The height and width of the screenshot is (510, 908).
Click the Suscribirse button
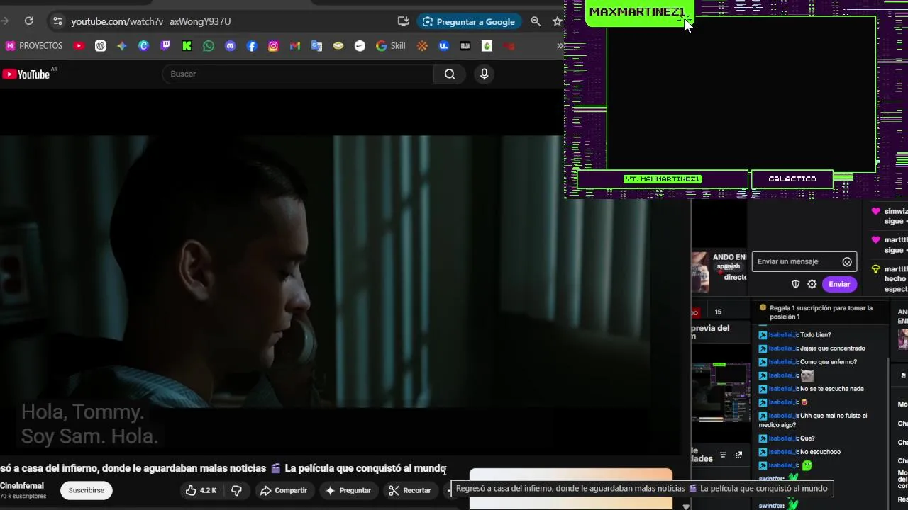[x=87, y=490]
